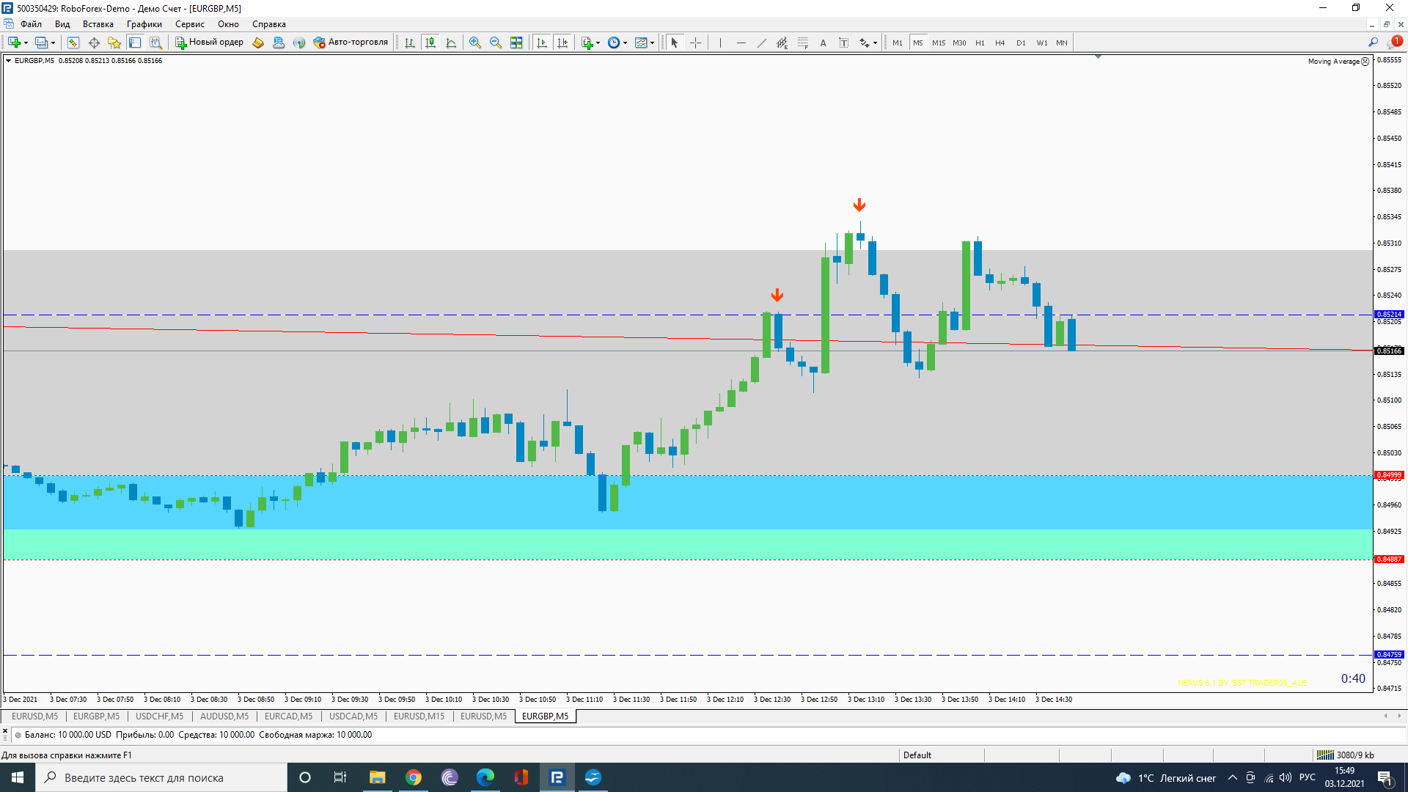Image resolution: width=1408 pixels, height=792 pixels.
Task: Toggle the Auto-trading button
Action: [x=351, y=43]
